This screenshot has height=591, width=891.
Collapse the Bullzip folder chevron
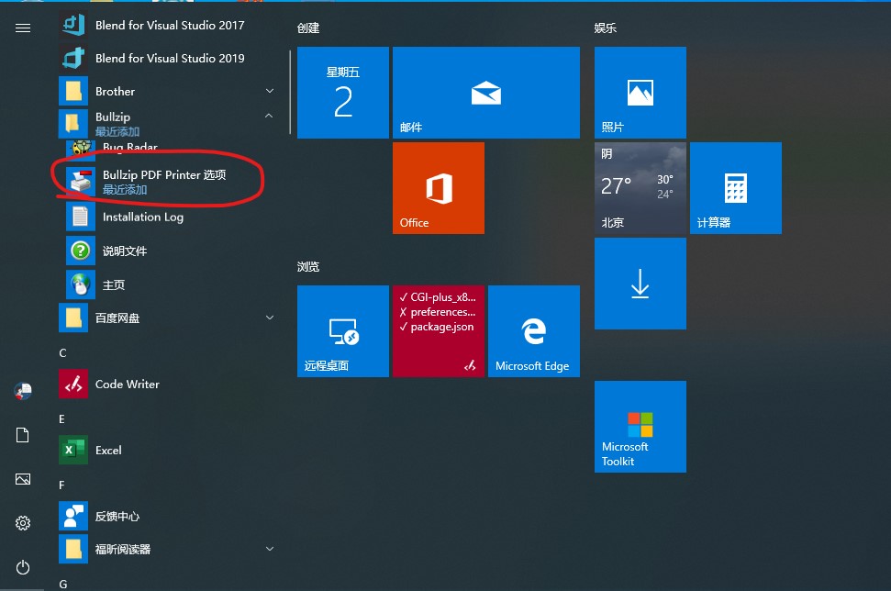269,116
